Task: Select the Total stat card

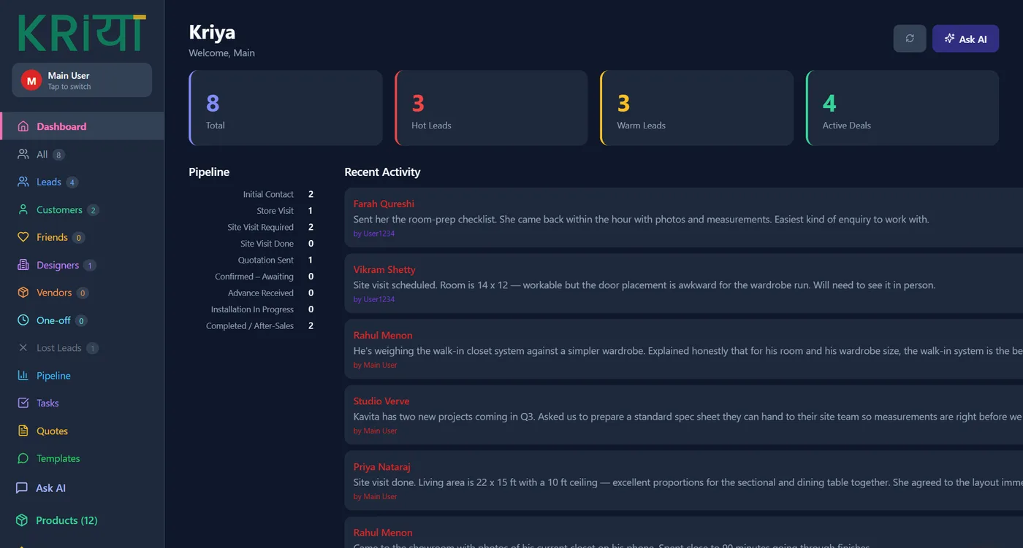Action: pos(286,108)
